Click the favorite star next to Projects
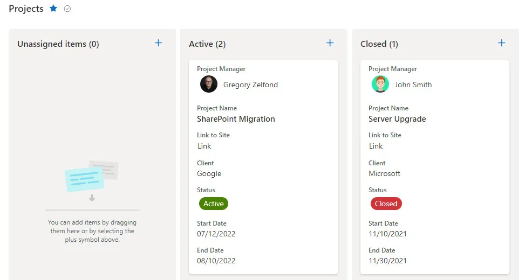 [x=53, y=9]
